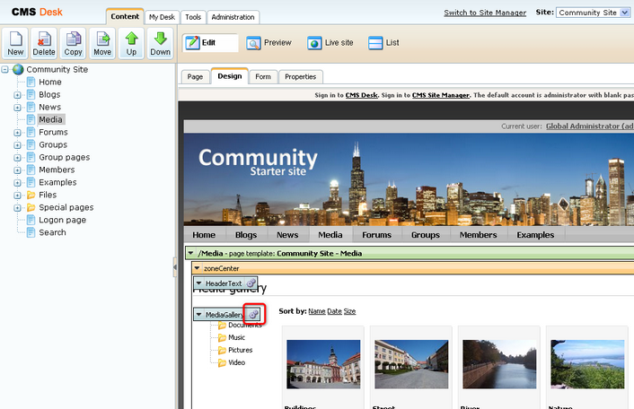Screen dimensions: 634x409
Task: Click the Delete document toolbar button
Action: tap(44, 44)
